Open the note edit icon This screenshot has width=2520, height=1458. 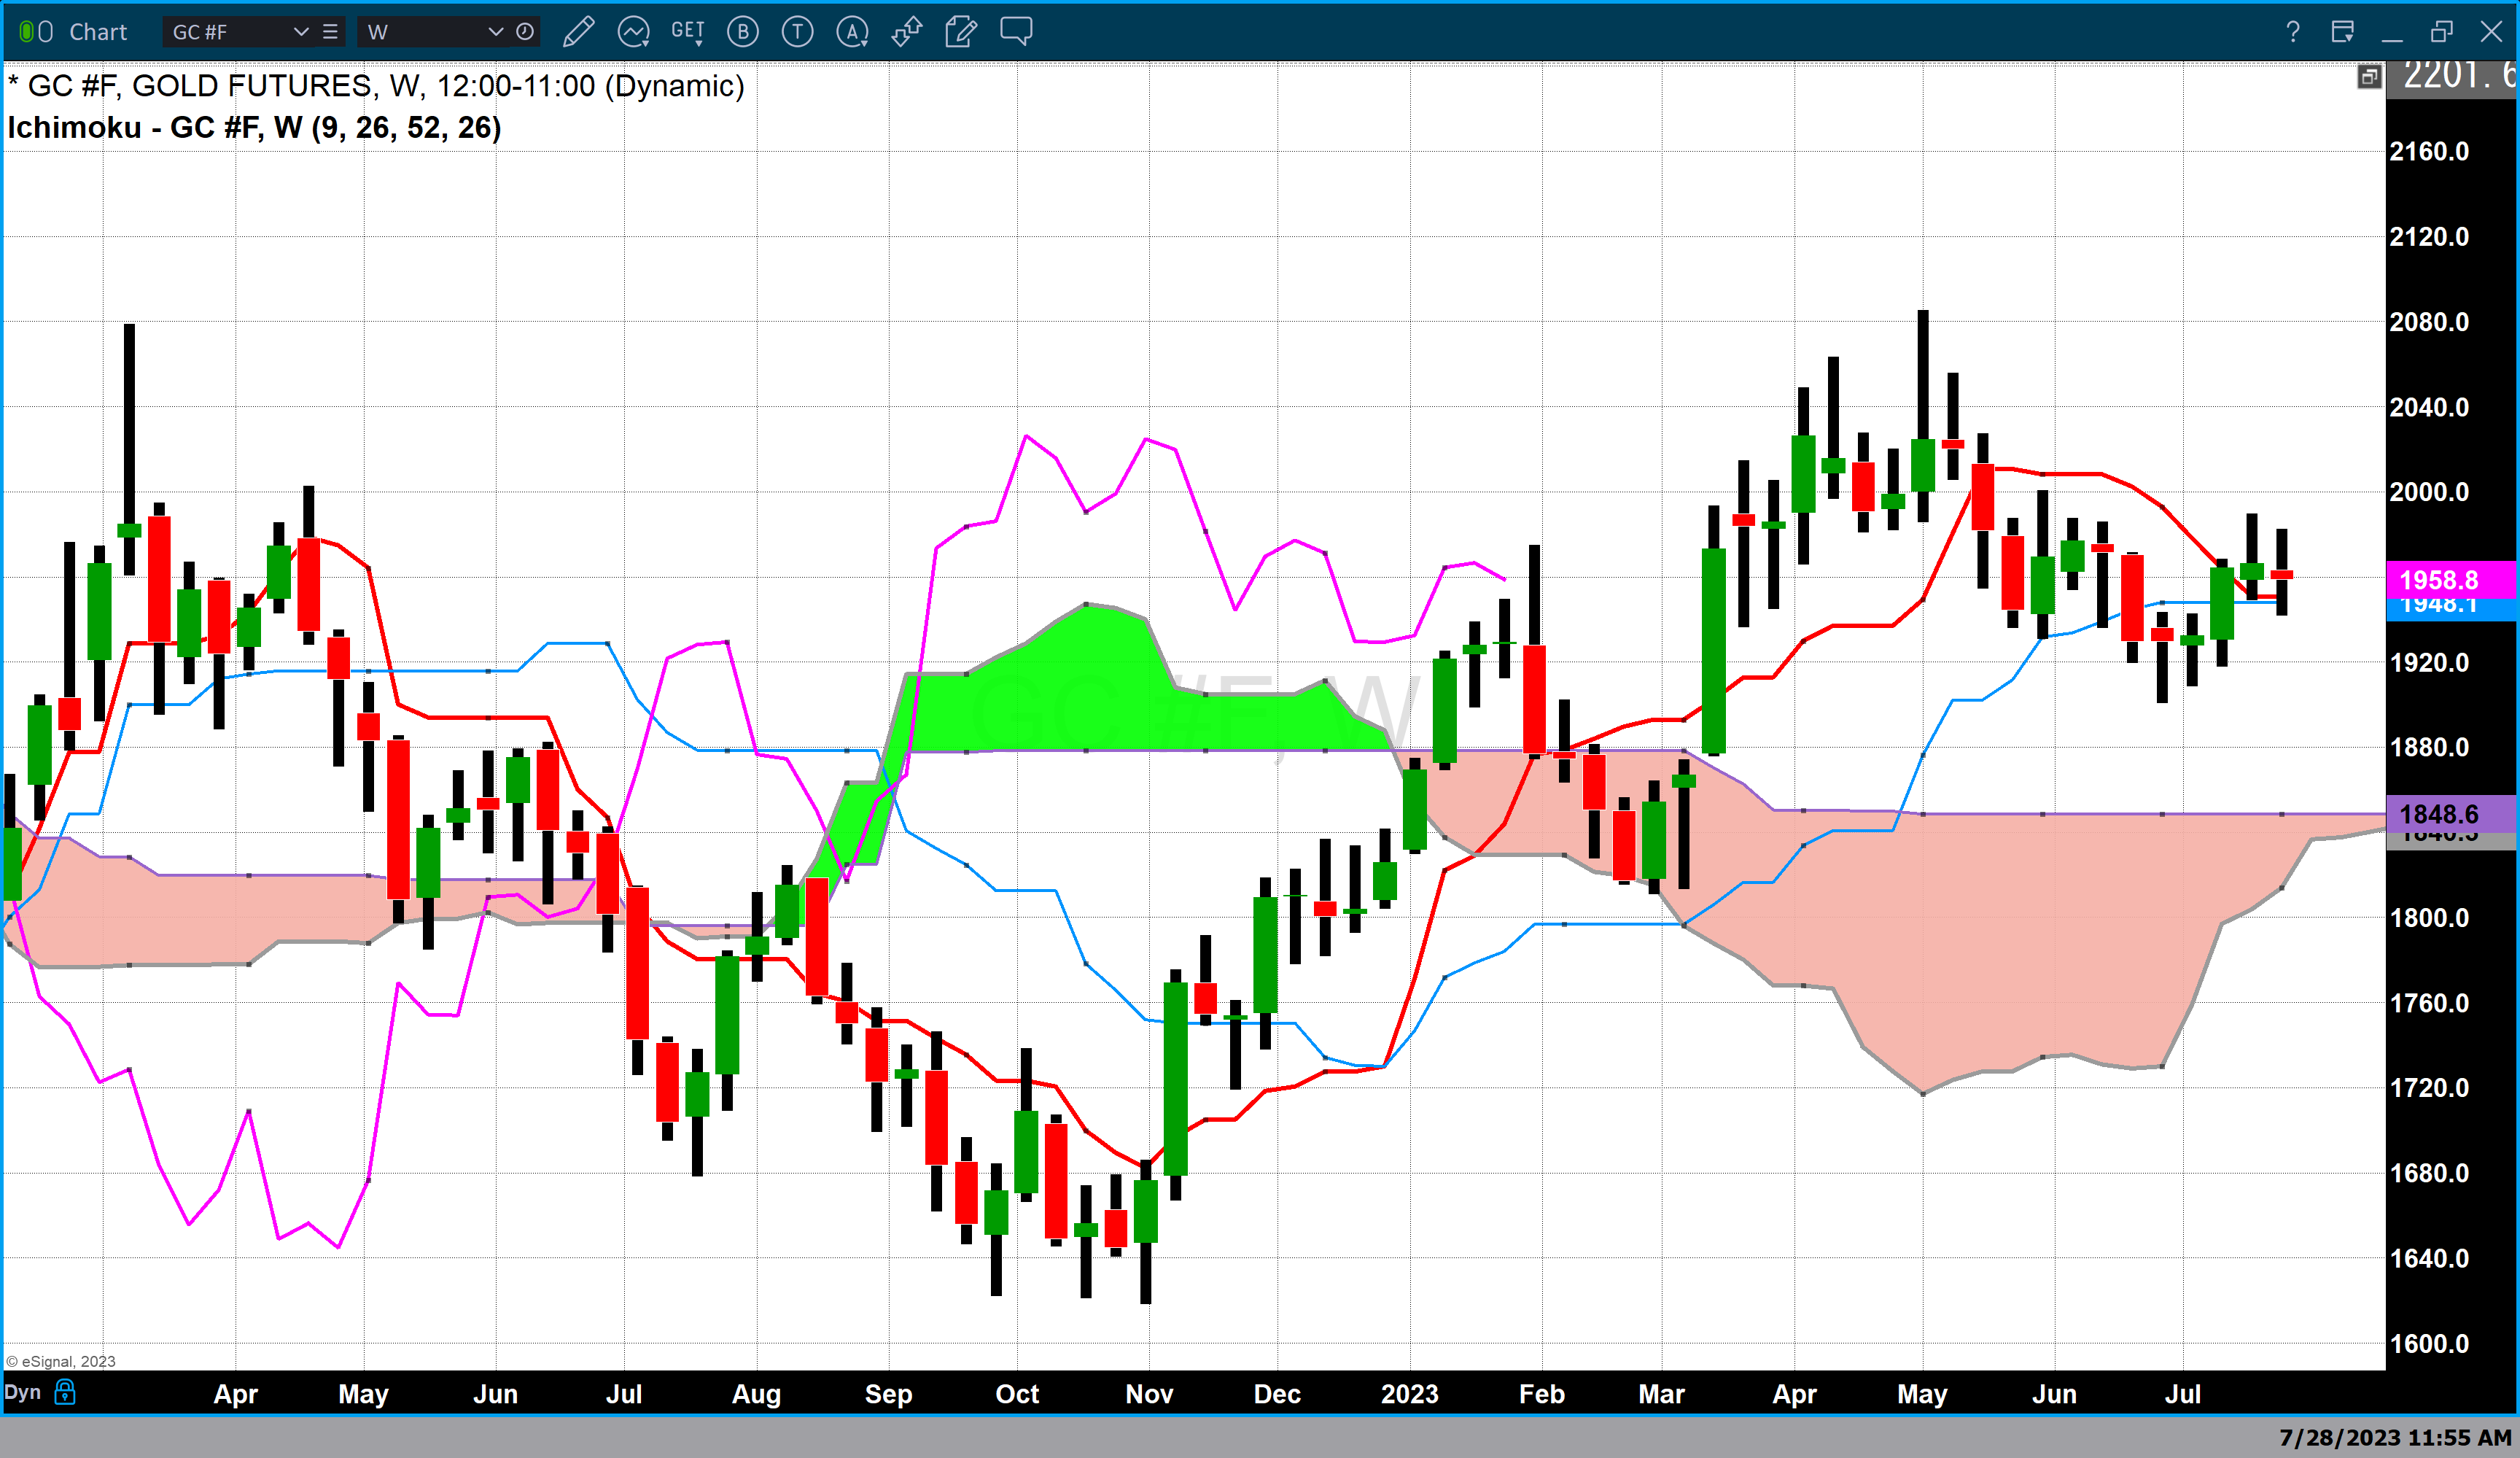pyautogui.click(x=960, y=32)
